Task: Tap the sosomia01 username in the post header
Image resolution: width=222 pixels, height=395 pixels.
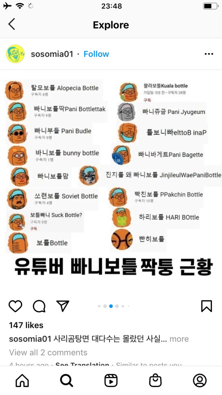Action: click(x=52, y=54)
